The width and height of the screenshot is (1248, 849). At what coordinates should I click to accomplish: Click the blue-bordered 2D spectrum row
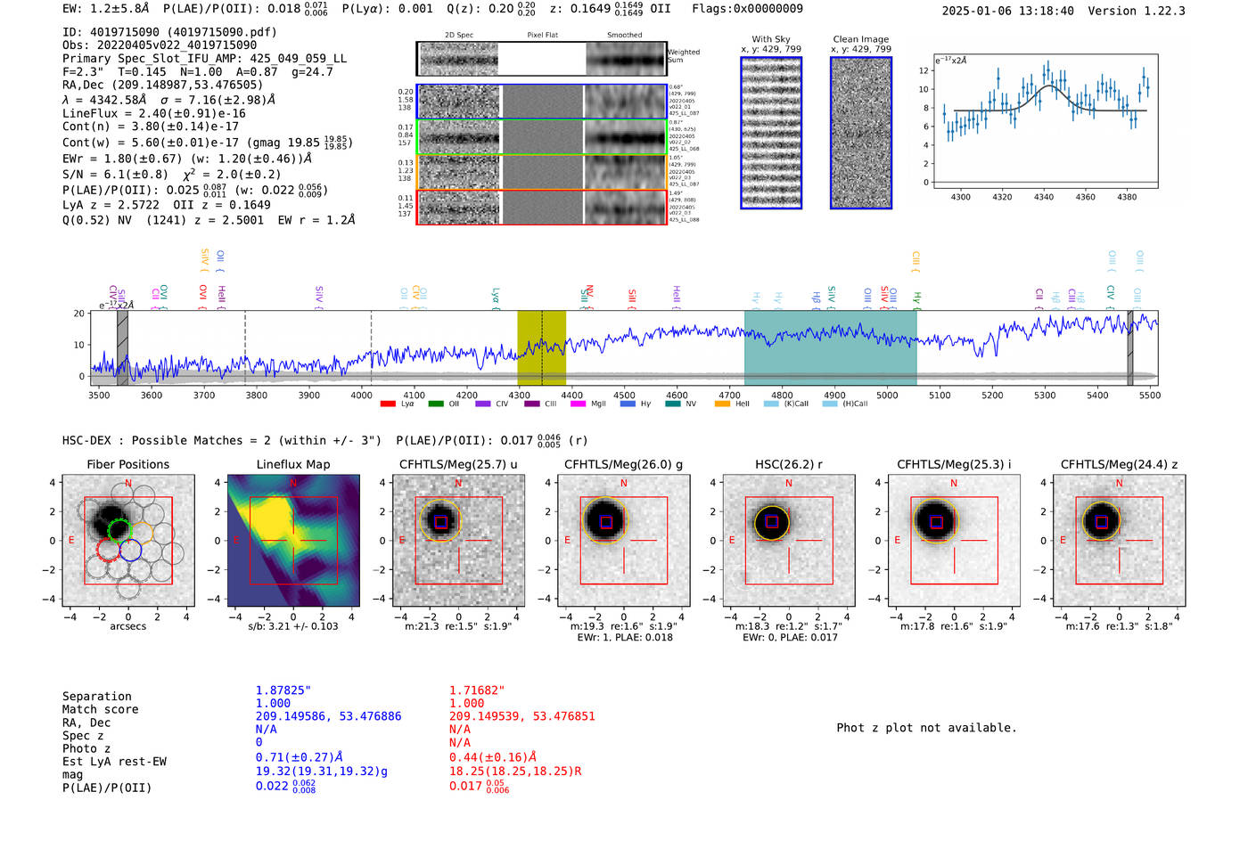pyautogui.click(x=542, y=102)
